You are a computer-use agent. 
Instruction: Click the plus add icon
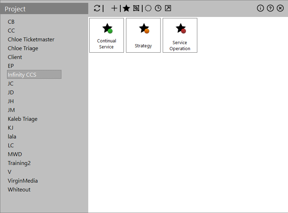[114, 8]
